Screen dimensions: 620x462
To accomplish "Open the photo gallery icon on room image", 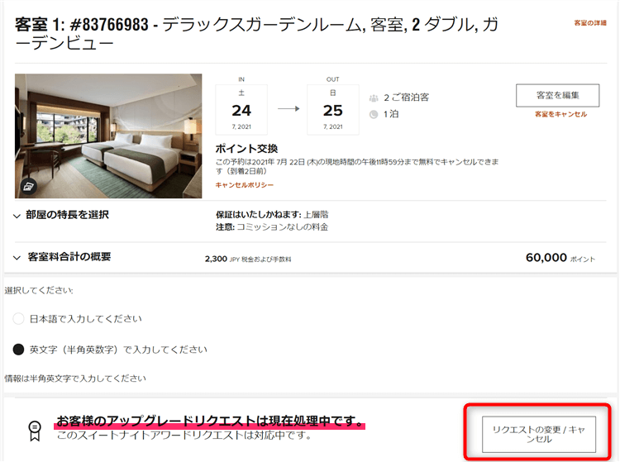I will (x=29, y=186).
